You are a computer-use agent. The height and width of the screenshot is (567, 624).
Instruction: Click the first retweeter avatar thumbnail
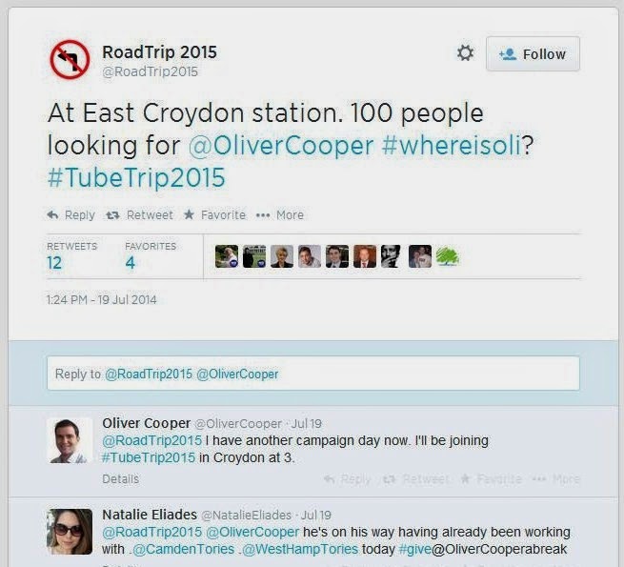pyautogui.click(x=226, y=255)
